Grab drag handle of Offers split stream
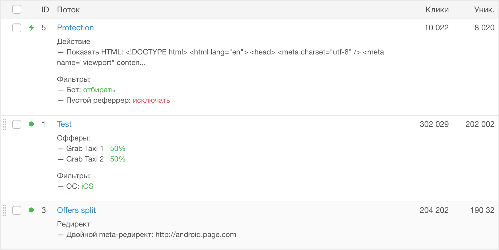Image resolution: width=499 pixels, height=250 pixels. coord(5,210)
